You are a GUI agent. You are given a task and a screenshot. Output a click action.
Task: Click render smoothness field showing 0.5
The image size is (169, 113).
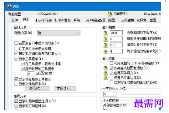click(x=116, y=45)
